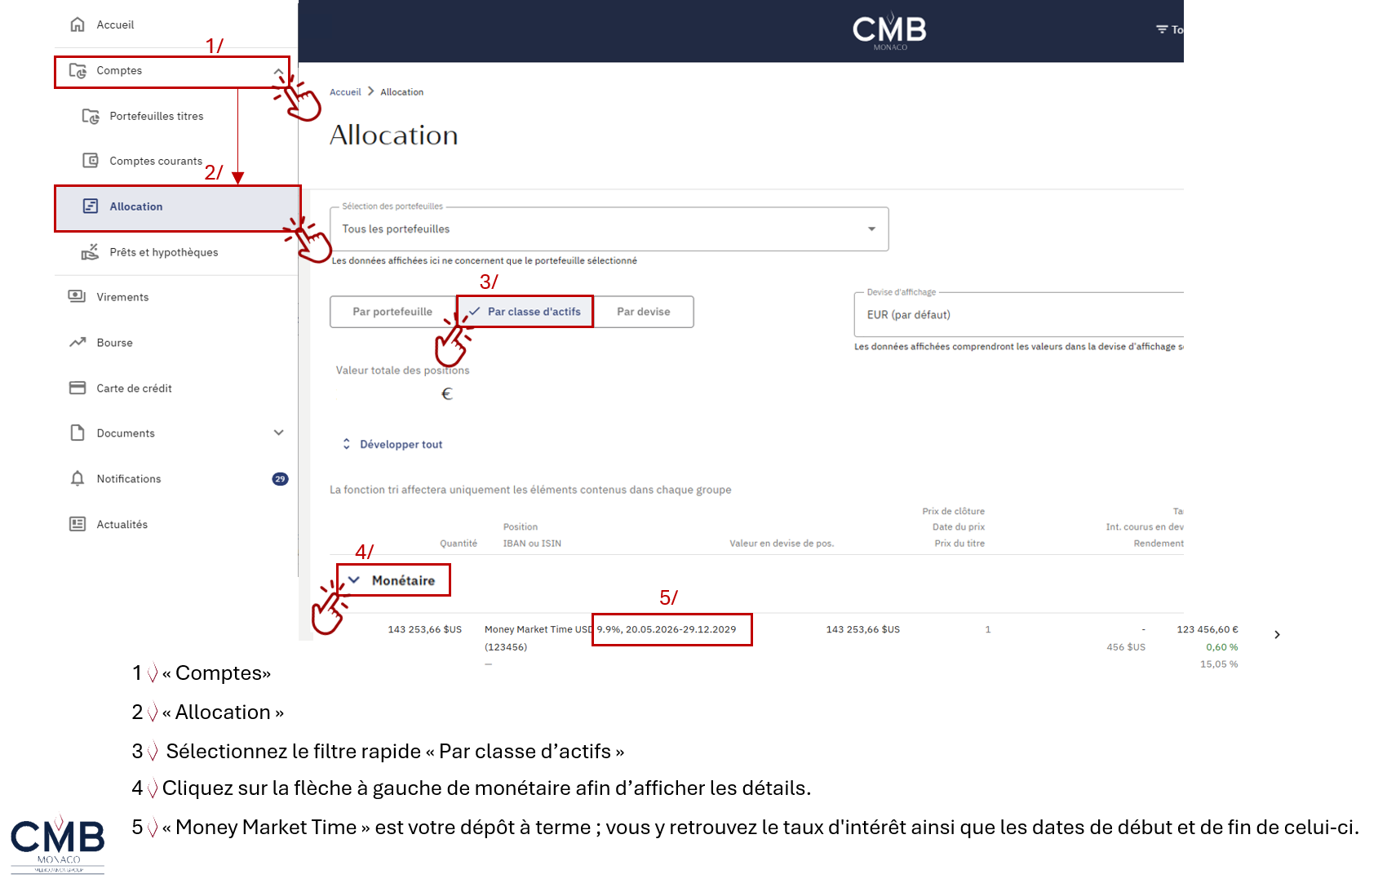Screen dimensions: 1387x879
Task: Open Virements transfer icon
Action: 78,296
